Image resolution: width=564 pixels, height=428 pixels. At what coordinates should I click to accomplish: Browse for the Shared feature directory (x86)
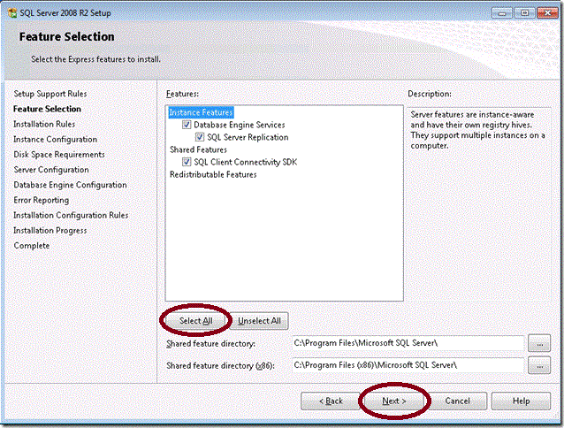coord(539,365)
